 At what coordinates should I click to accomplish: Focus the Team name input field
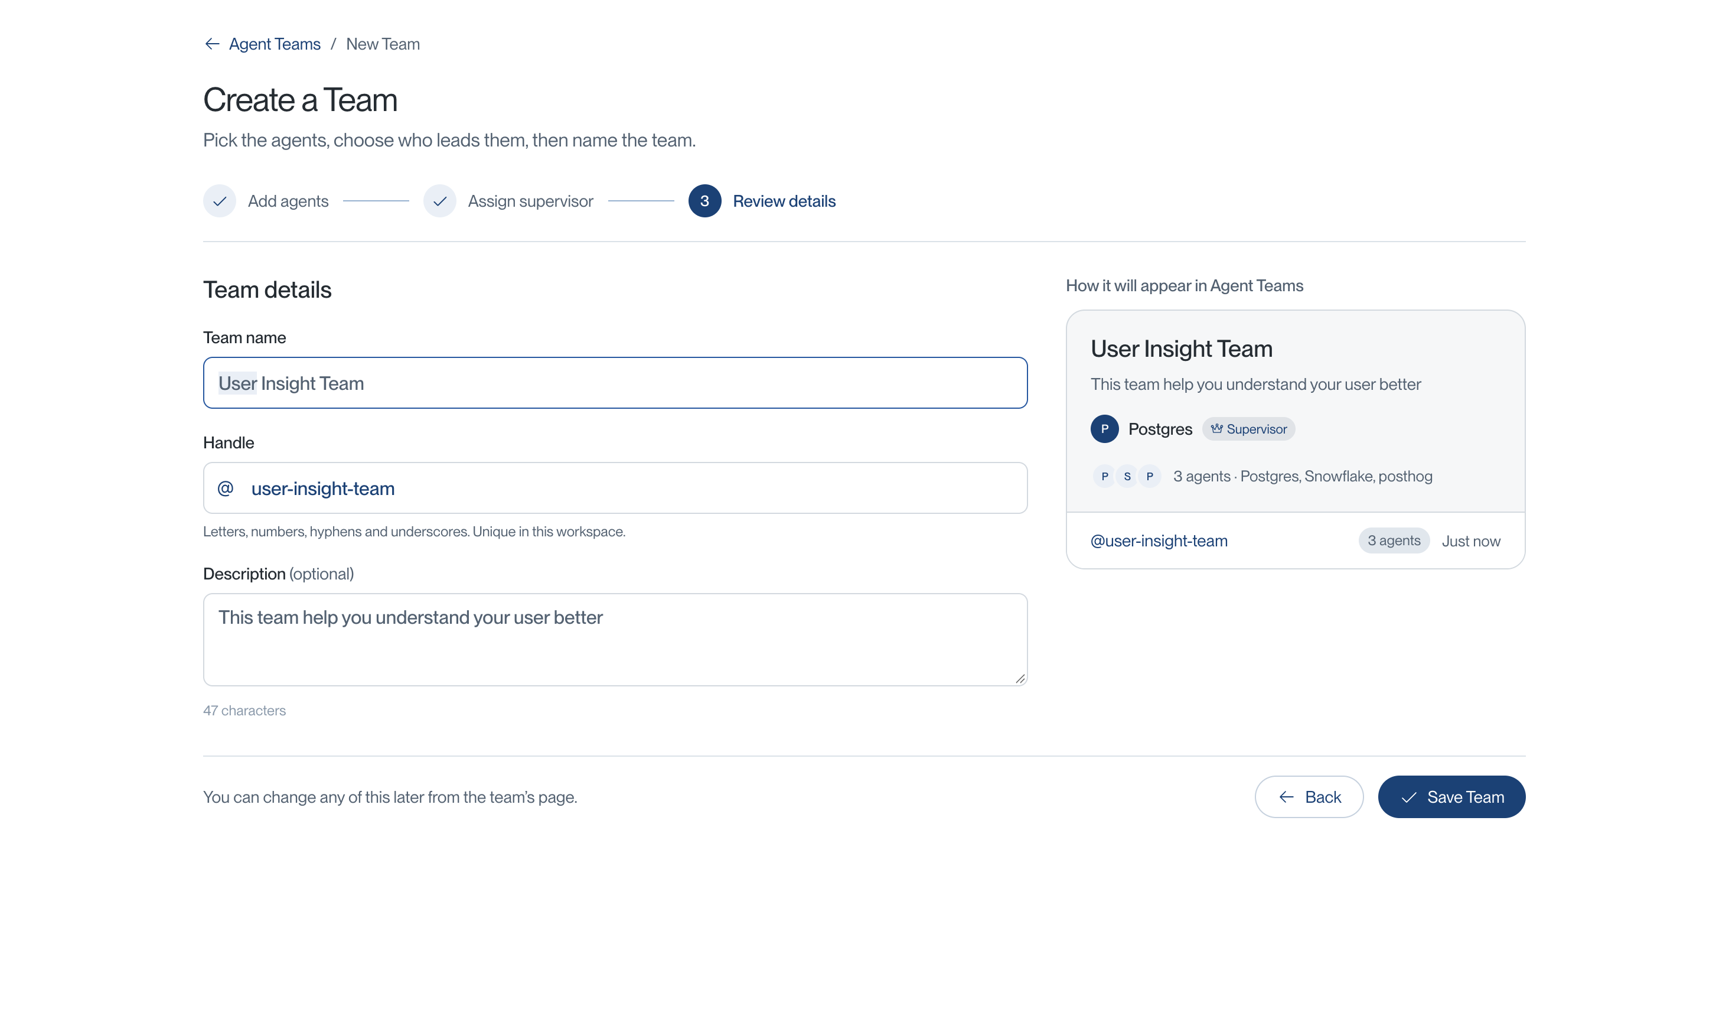coord(615,383)
